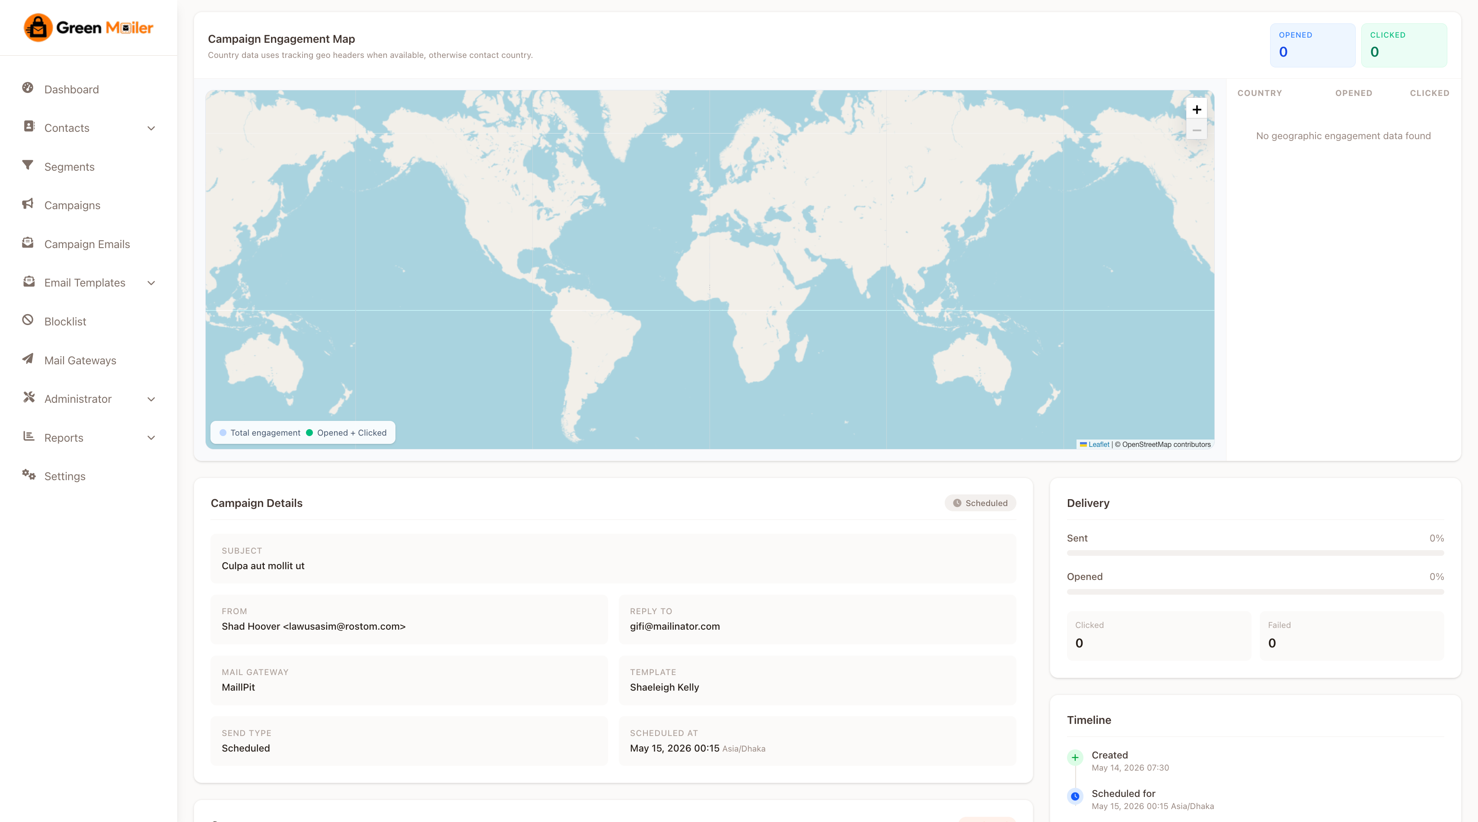Click the 'Campaign Details' heading
Viewport: 1478px width, 822px height.
(x=256, y=503)
